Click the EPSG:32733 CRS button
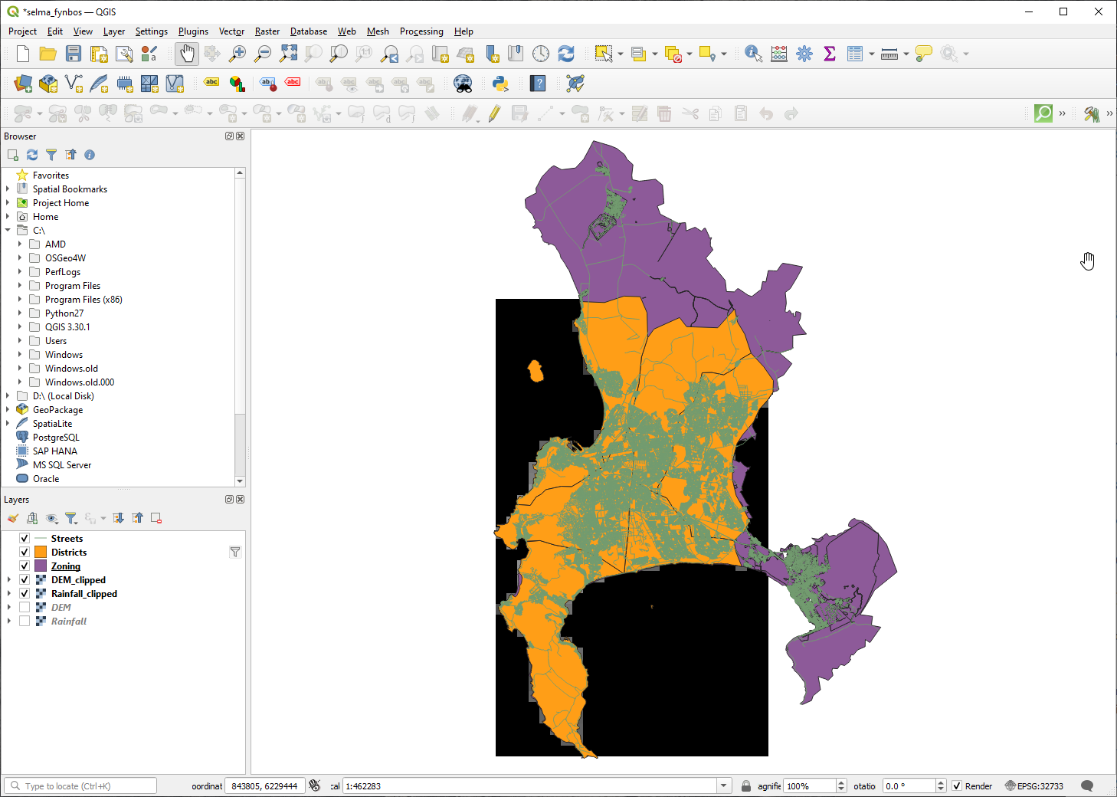 point(1034,786)
